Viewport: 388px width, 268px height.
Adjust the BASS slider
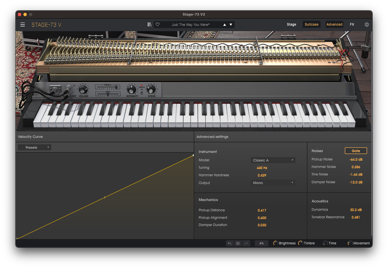(108, 95)
